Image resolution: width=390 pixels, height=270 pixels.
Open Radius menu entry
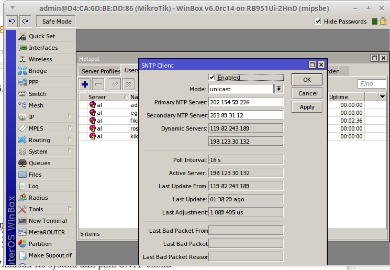[47, 198]
